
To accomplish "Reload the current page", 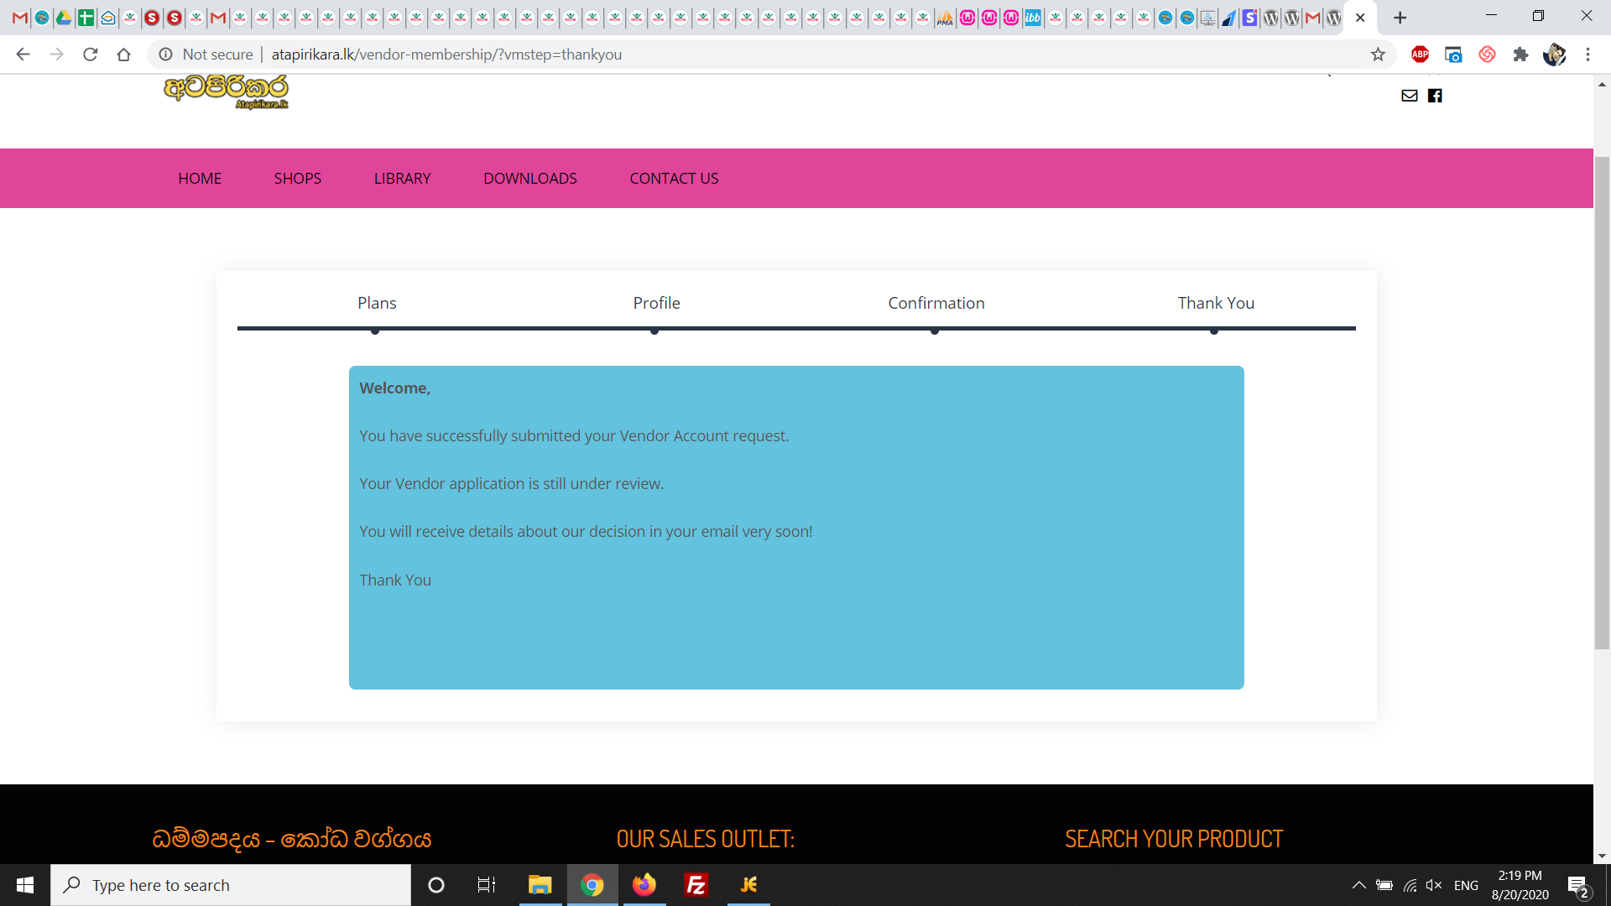I will click(90, 55).
